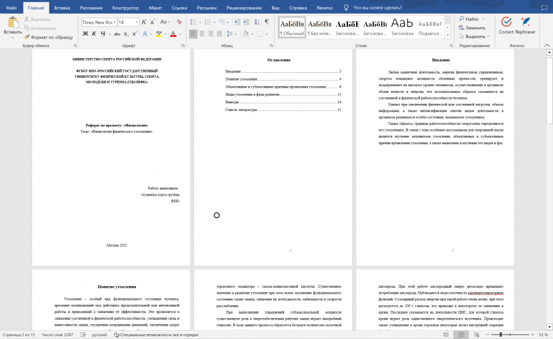Apply superscript formatting (x²)

(x=135, y=34)
